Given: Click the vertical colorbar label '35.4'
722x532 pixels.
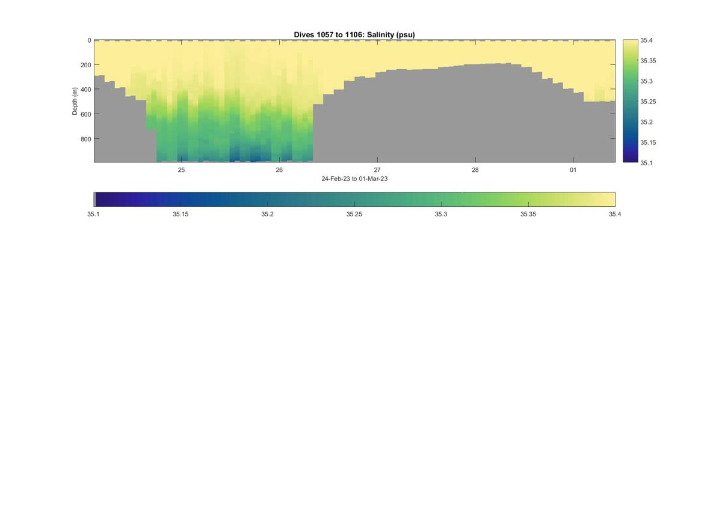Looking at the screenshot, I should [x=647, y=40].
